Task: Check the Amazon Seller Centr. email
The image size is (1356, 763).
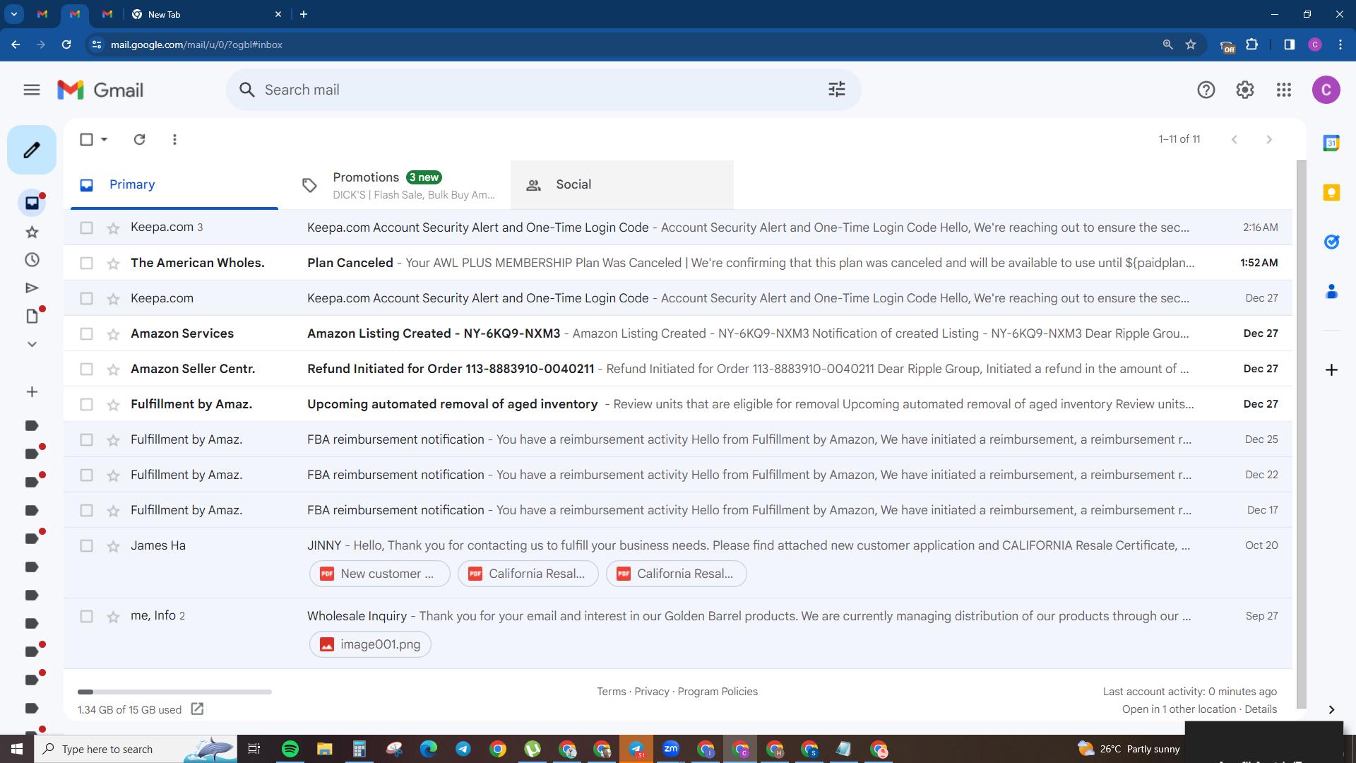Action: [86, 369]
